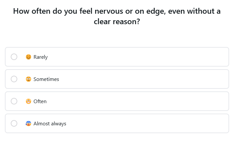The height and width of the screenshot is (141, 235).
Task: Click empty space inside the Almost always card
Action: click(147, 124)
